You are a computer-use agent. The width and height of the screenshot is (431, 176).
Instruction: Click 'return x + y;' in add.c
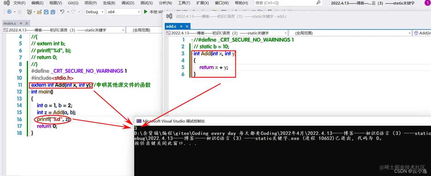pyautogui.click(x=214, y=67)
